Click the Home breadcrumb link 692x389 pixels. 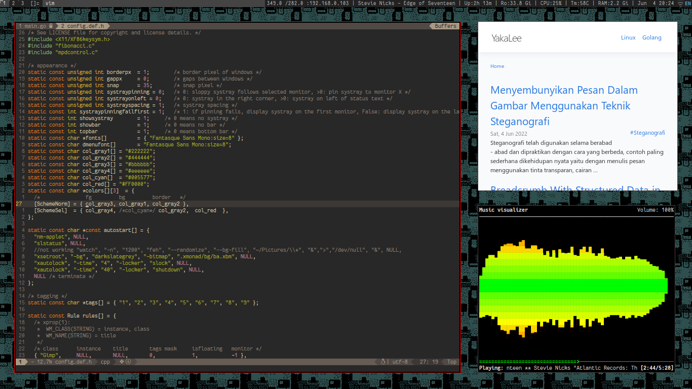click(x=497, y=66)
